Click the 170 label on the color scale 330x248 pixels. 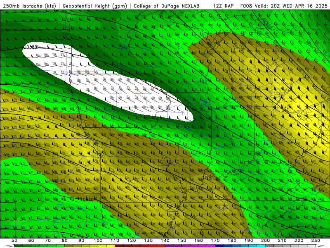(215, 241)
